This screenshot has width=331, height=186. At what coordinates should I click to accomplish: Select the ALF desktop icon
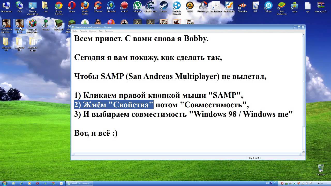pyautogui.click(x=255, y=7)
